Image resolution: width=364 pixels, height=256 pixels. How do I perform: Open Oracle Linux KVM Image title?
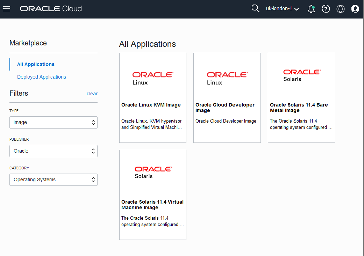151,105
